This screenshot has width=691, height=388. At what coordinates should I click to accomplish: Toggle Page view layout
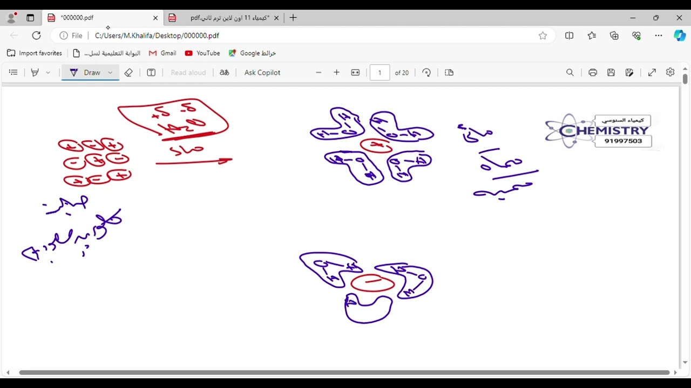click(x=449, y=72)
